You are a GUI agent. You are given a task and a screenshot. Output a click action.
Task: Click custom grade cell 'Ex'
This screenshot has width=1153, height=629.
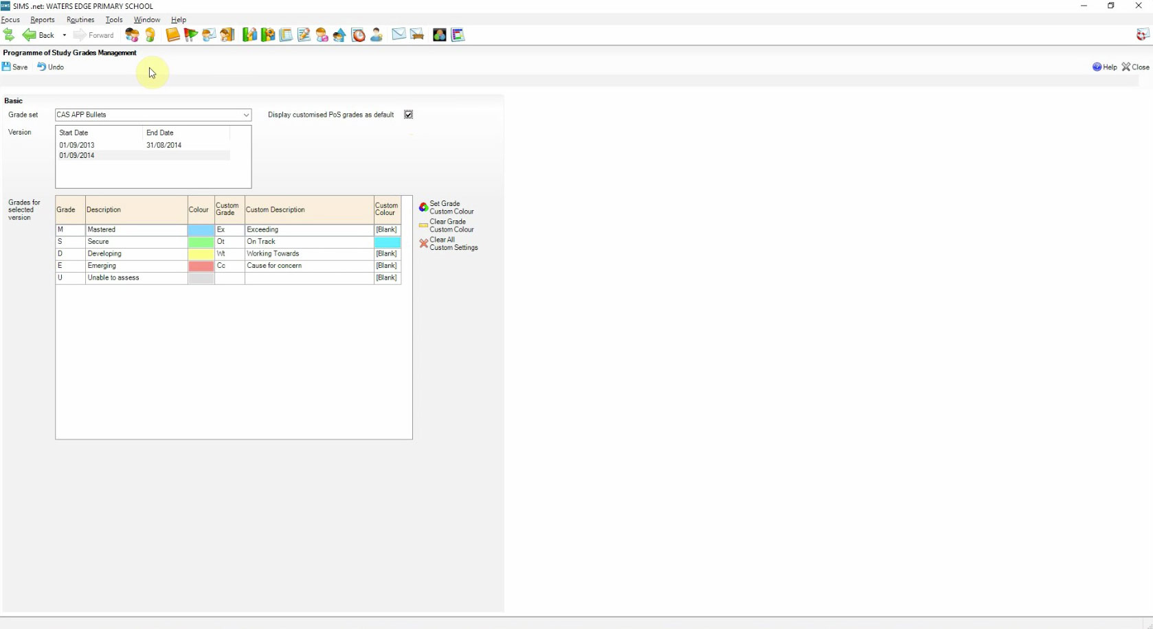(230, 230)
